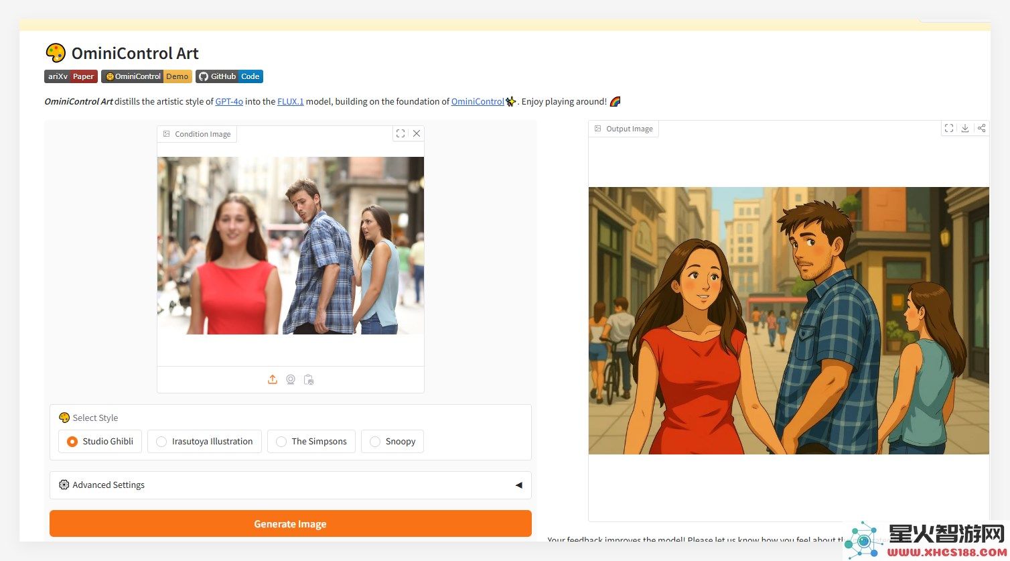1010x561 pixels.
Task: Open the arXiv Paper badge
Action: [71, 76]
